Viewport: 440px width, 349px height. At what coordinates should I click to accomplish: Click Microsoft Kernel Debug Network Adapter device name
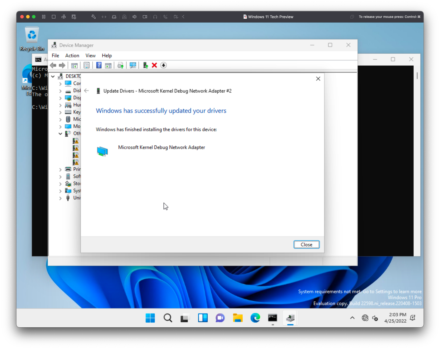[x=161, y=147]
